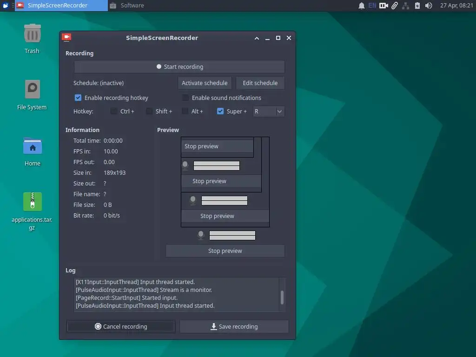This screenshot has height=357, width=476.
Task: Click the File size value 0 B
Action: pyautogui.click(x=107, y=205)
